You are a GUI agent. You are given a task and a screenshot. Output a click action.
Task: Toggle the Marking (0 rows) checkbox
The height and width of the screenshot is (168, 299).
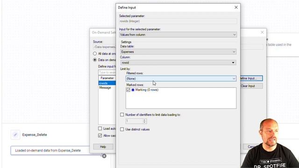point(128,90)
